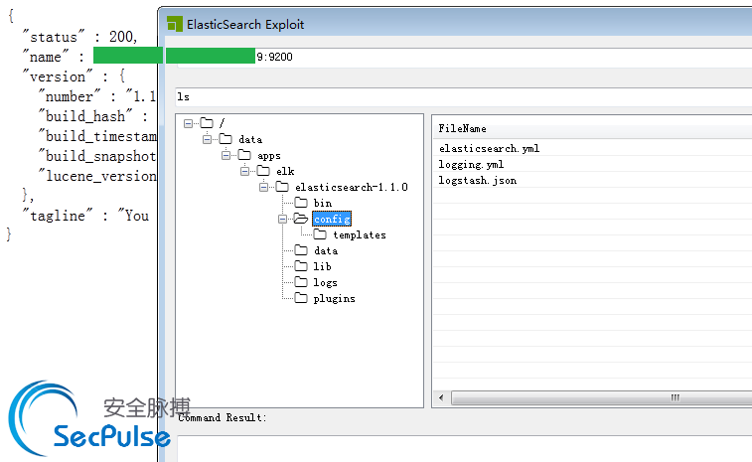Select logging.yml in the file list
Viewport: 752px width, 462px height.
[471, 164]
